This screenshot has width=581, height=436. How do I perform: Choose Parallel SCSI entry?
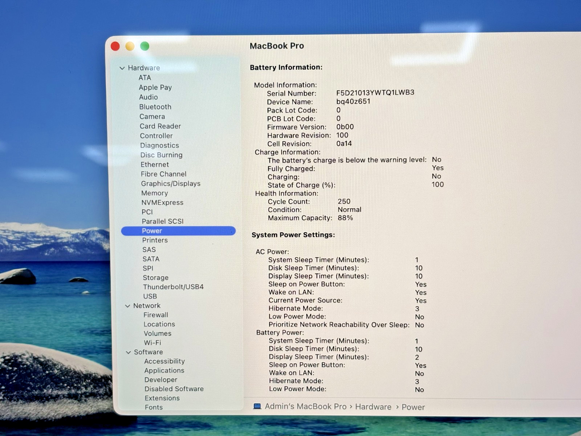[163, 221]
